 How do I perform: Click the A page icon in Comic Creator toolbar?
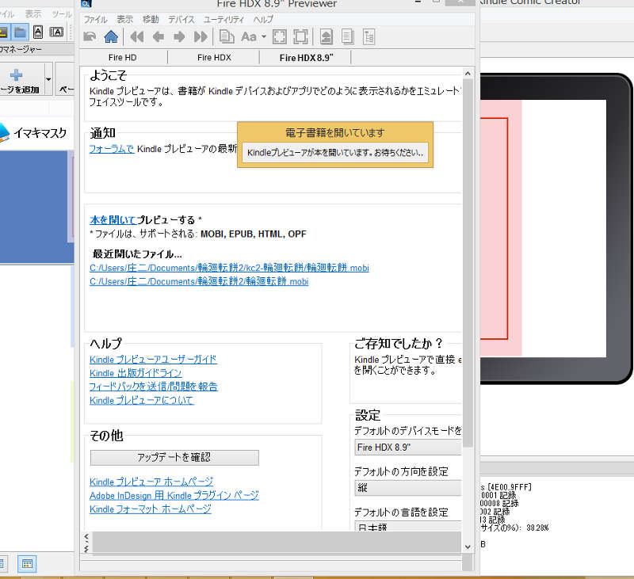click(x=38, y=32)
